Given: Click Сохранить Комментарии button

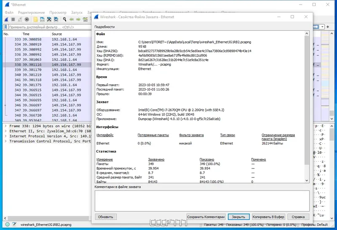Looking at the screenshot, I should [206, 217].
